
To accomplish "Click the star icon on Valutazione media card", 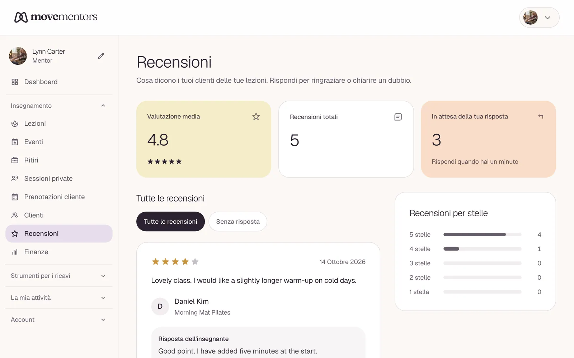I will (x=256, y=116).
